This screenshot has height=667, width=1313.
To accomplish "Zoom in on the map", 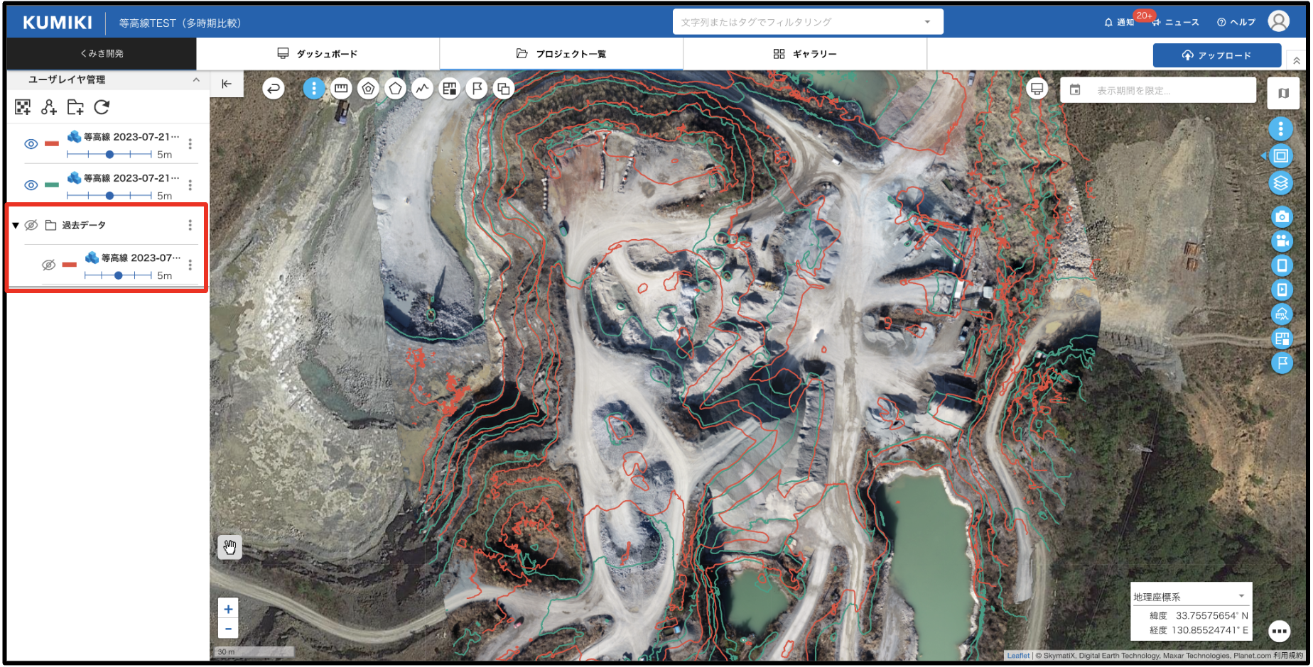I will coord(228,609).
